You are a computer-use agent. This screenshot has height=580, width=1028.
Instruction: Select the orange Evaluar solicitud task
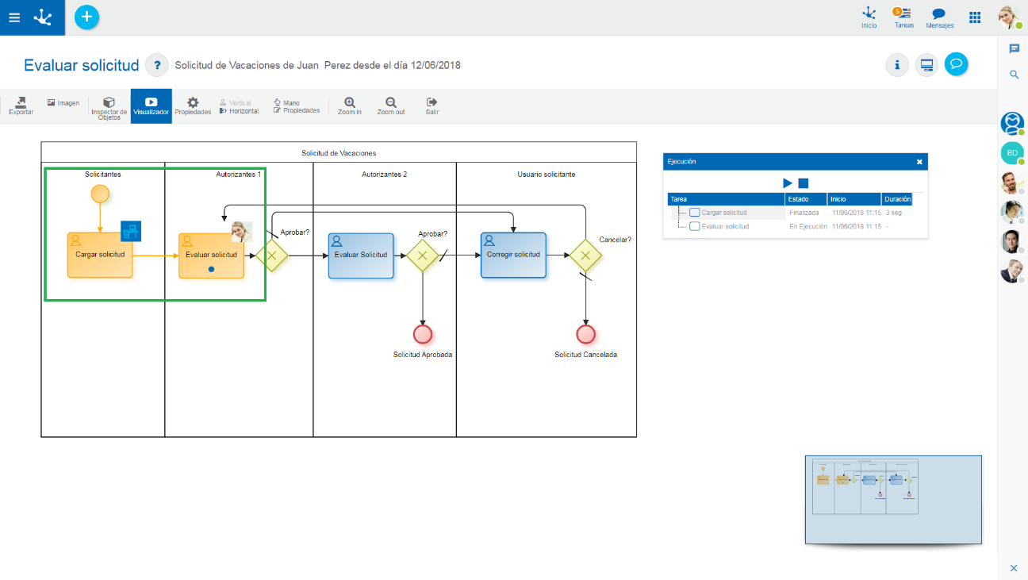click(211, 255)
